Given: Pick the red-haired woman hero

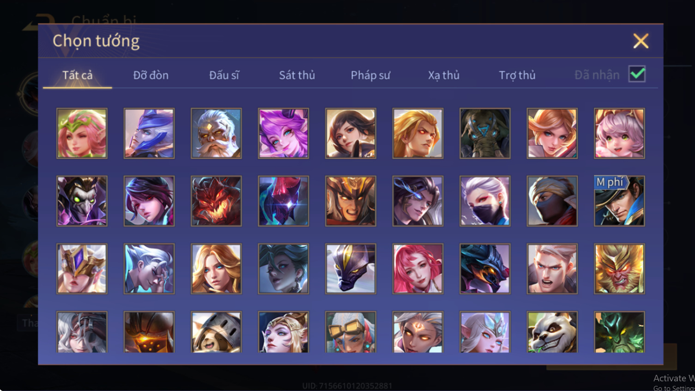Looking at the screenshot, I should [418, 269].
